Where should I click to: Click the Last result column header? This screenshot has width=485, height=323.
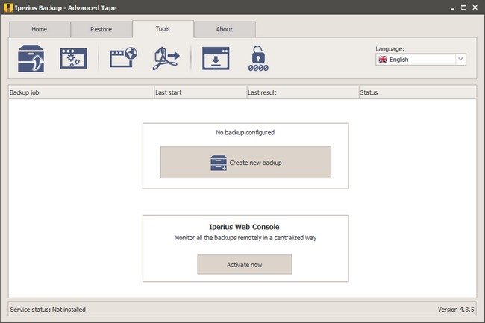click(x=301, y=92)
